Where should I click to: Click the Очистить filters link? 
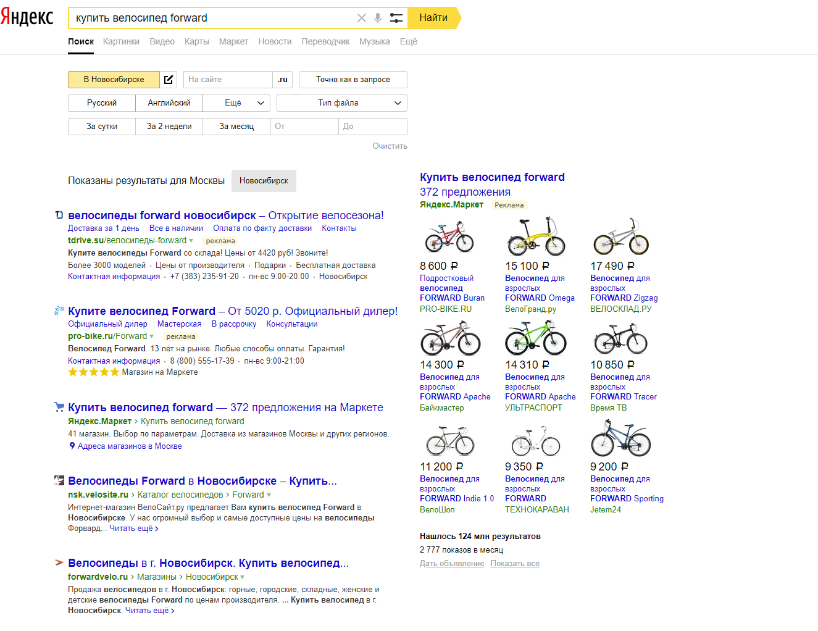(390, 146)
